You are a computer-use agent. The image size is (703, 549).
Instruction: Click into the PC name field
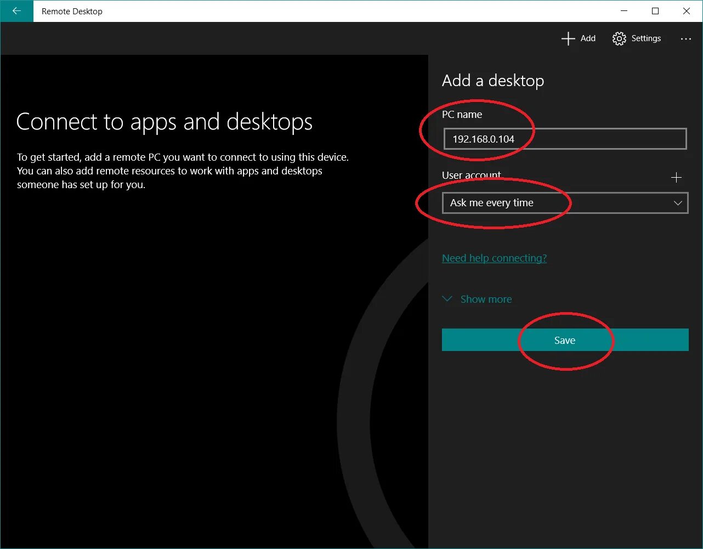point(565,139)
